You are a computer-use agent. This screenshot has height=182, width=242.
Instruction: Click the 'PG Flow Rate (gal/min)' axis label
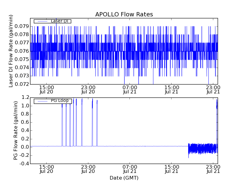(16, 130)
